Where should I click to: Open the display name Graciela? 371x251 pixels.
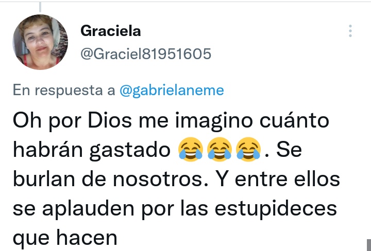point(110,31)
